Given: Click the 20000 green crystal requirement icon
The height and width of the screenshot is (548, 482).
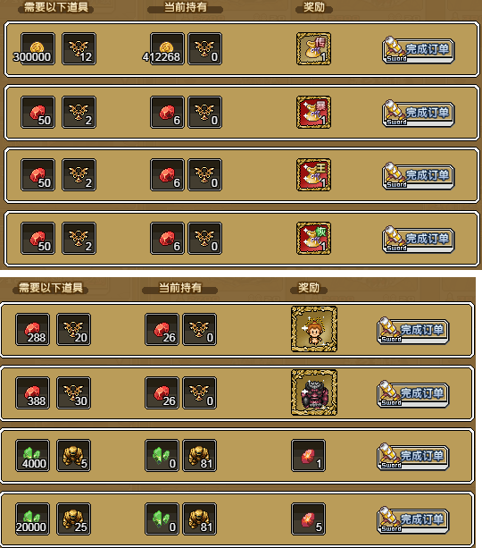Looking at the screenshot, I should point(32,519).
